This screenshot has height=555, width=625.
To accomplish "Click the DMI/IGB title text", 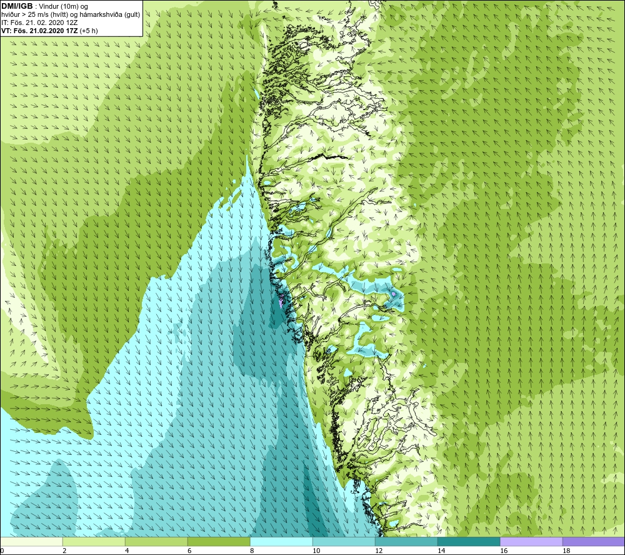I will pyautogui.click(x=17, y=6).
